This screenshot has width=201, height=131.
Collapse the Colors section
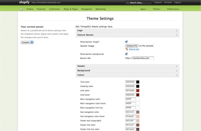(128, 75)
